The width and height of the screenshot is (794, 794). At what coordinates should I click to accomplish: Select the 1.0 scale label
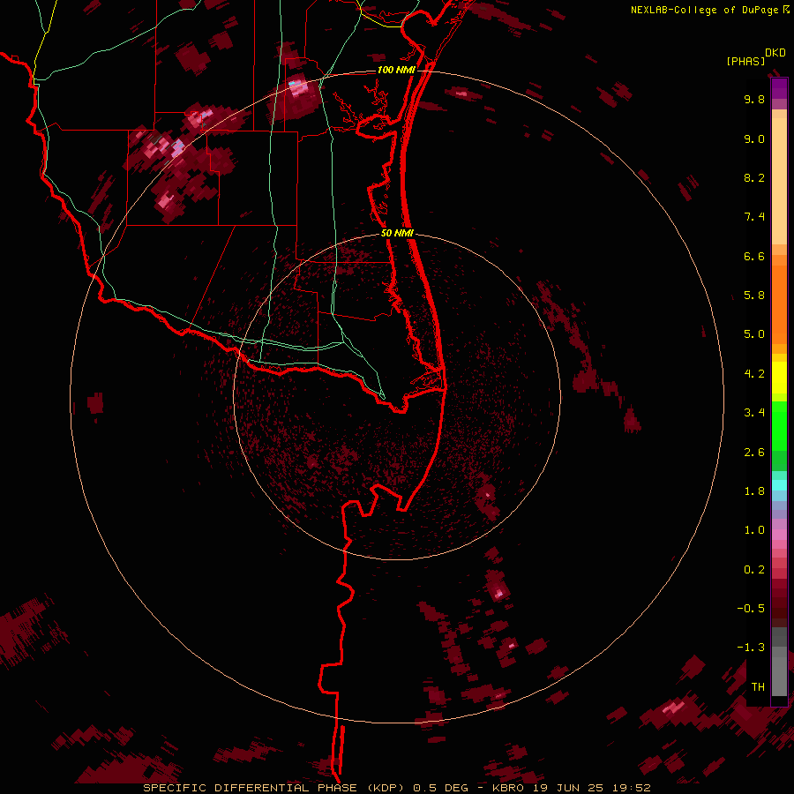(754, 530)
